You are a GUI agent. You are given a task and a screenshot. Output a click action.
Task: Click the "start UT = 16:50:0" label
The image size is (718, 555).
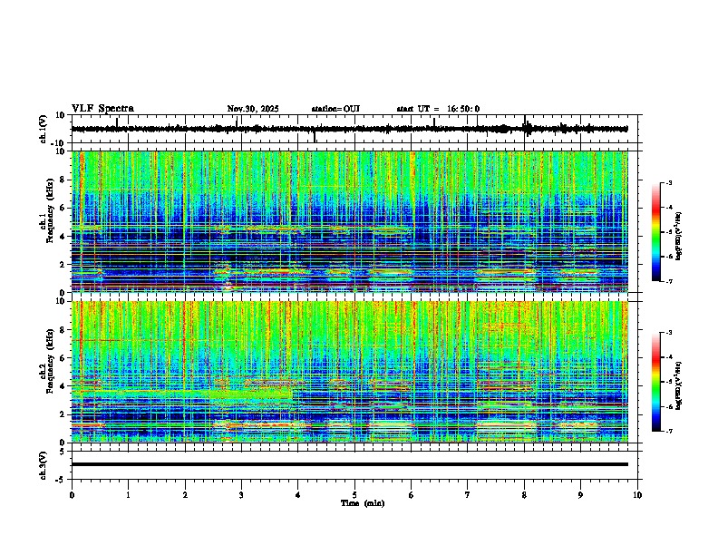(x=438, y=109)
